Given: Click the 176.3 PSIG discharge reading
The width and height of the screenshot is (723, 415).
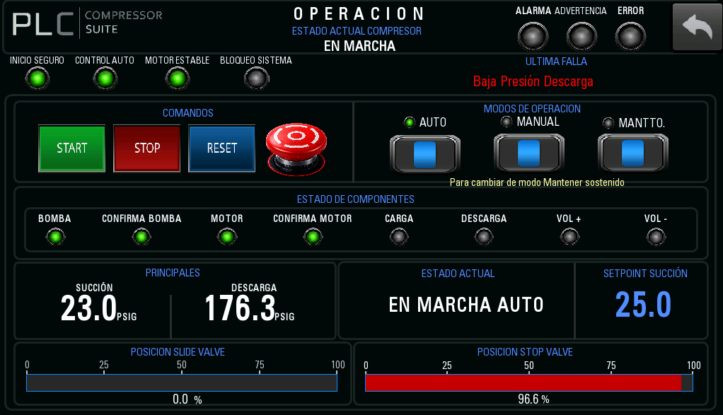Looking at the screenshot, I should tap(250, 308).
